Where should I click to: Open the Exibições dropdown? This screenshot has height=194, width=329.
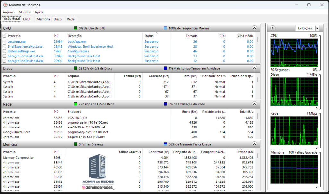317,28
